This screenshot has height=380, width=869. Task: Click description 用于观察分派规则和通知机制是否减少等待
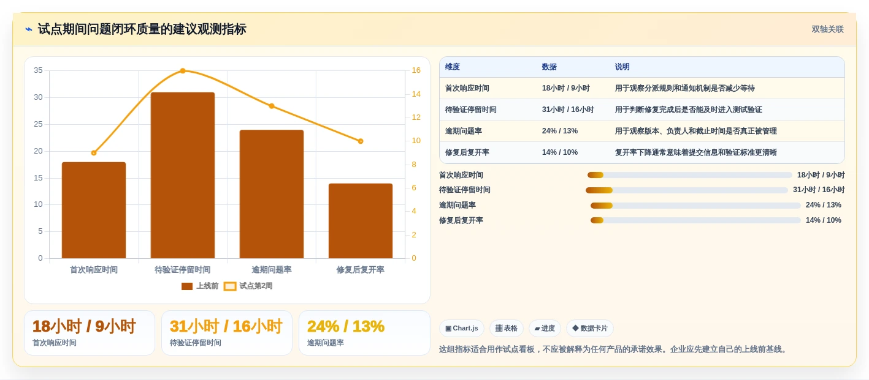pyautogui.click(x=685, y=88)
